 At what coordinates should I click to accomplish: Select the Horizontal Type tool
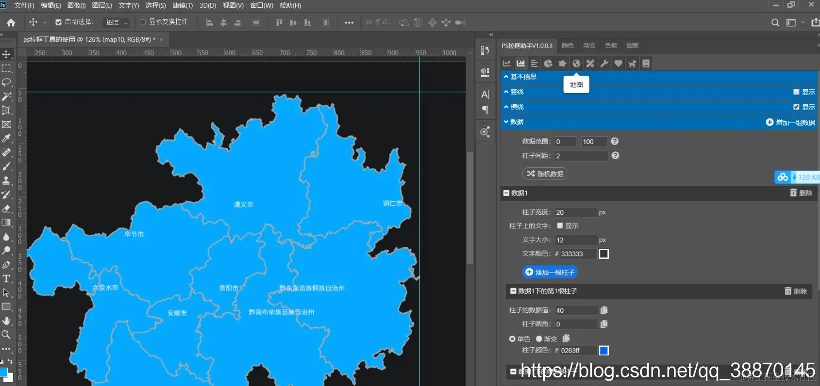pos(6,278)
